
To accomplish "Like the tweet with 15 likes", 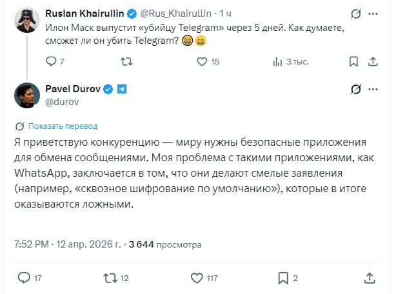I will (202, 62).
